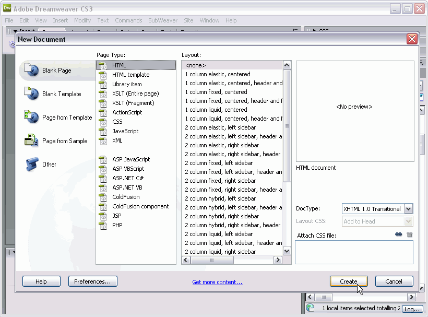Click the XML page type icon

(103, 140)
